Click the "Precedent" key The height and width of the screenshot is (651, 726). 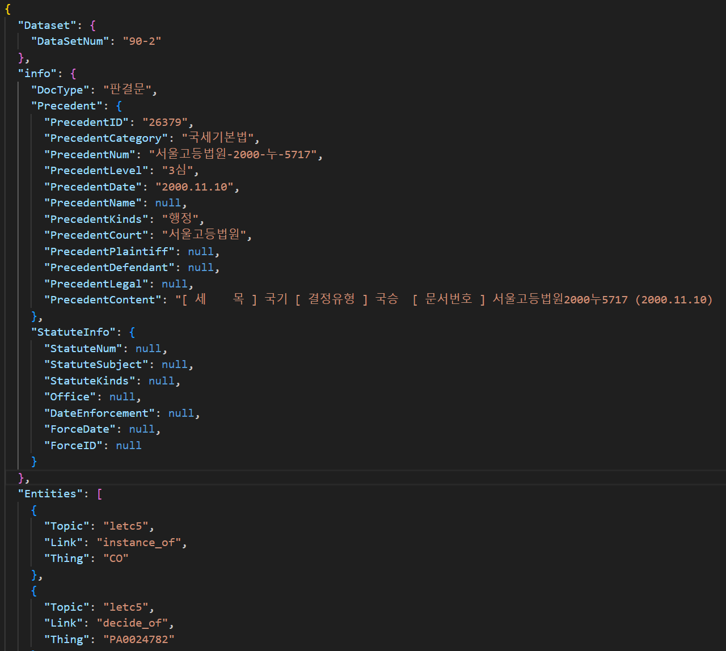coord(67,106)
